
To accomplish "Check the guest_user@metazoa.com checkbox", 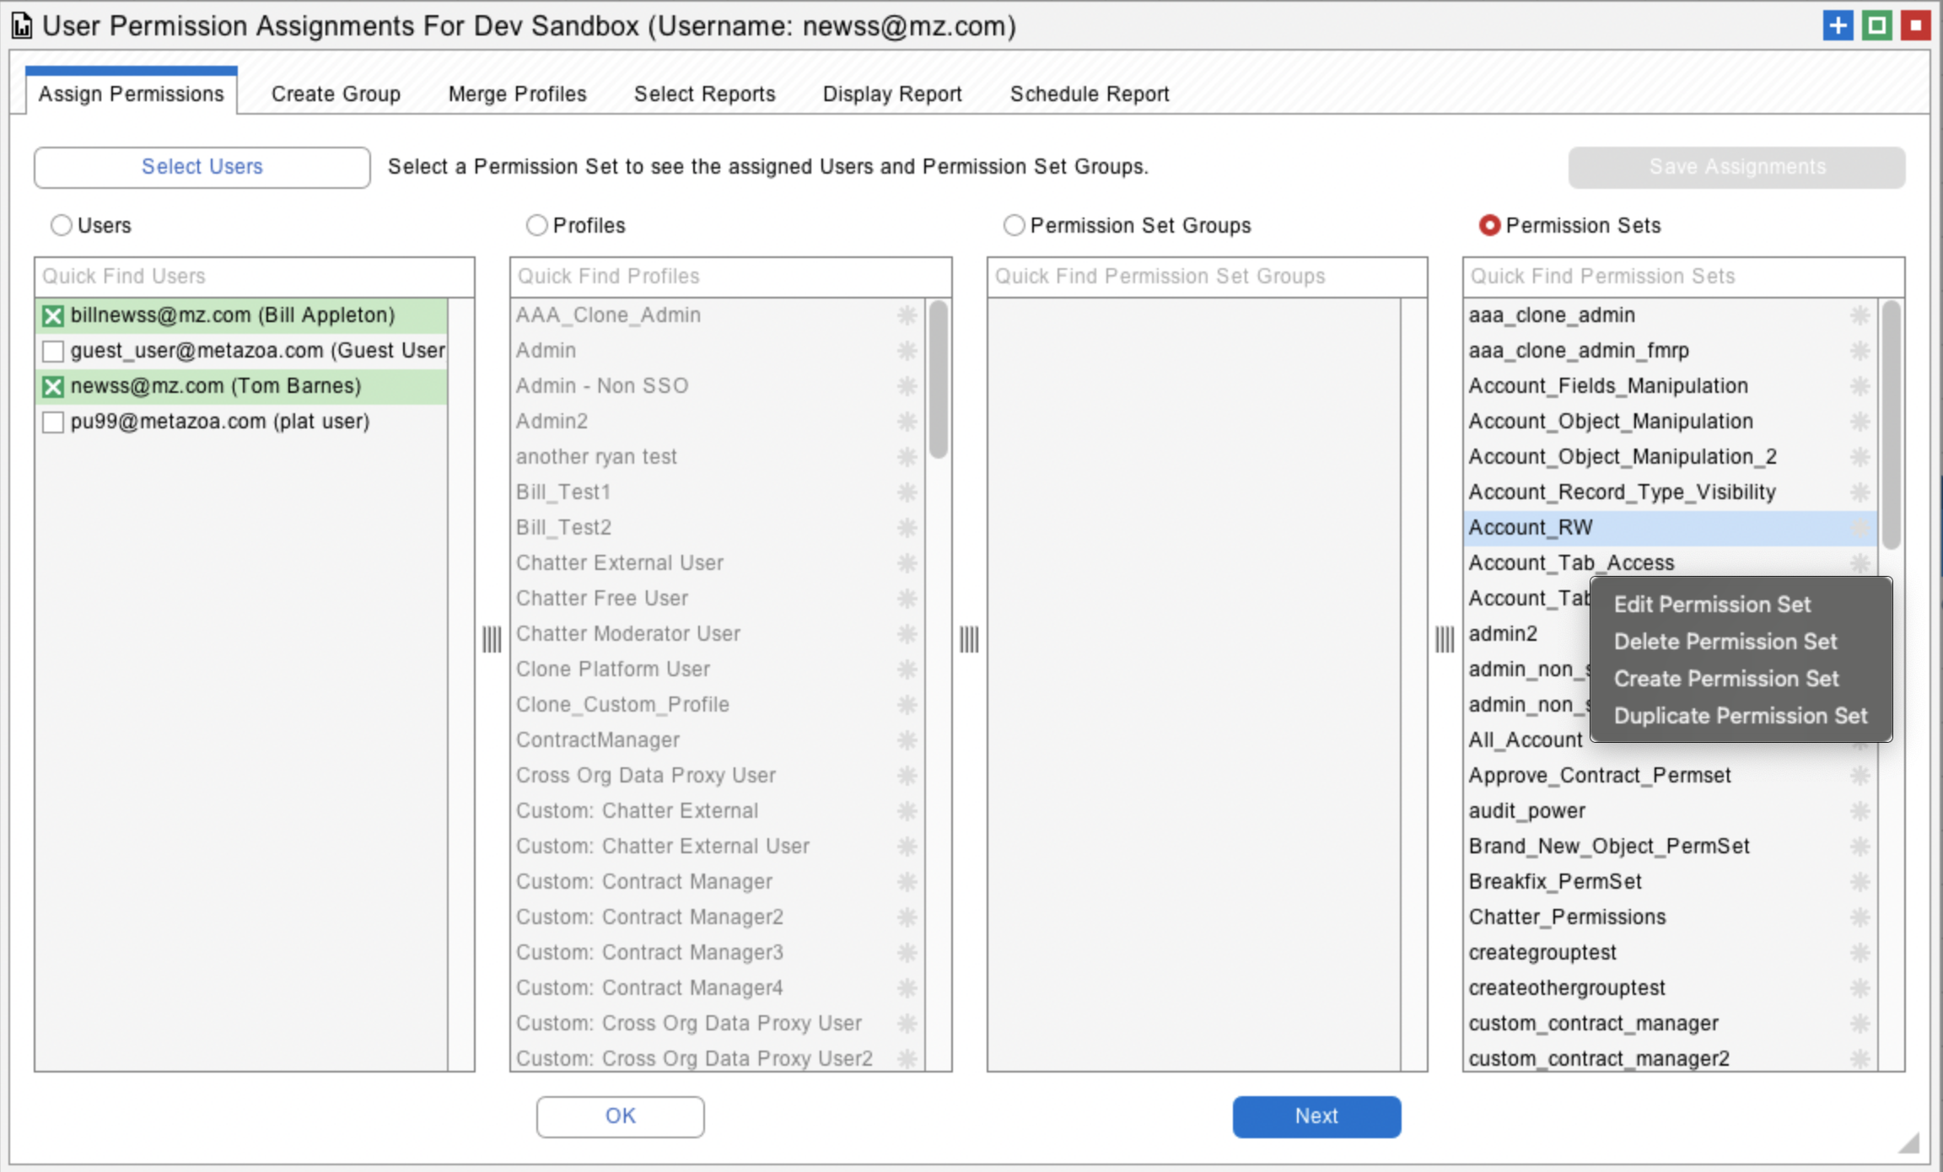I will pyautogui.click(x=53, y=352).
